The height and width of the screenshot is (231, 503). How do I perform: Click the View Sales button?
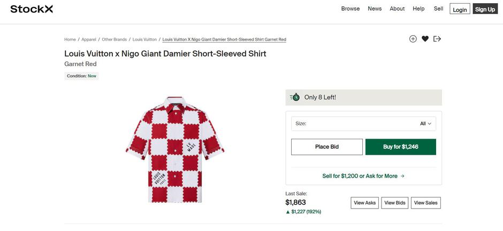click(426, 203)
